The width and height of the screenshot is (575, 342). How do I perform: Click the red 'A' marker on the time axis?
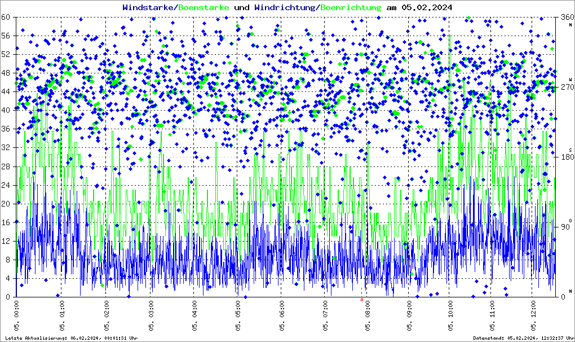coord(362,300)
